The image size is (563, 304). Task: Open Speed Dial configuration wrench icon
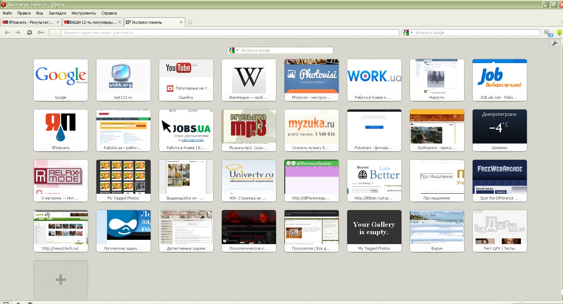555,43
